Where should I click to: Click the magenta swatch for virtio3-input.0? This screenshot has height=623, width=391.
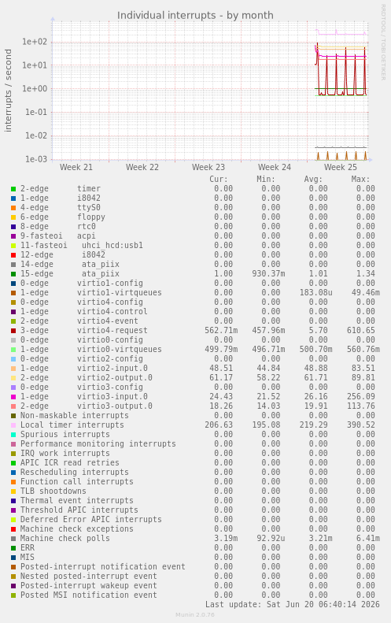click(x=13, y=397)
